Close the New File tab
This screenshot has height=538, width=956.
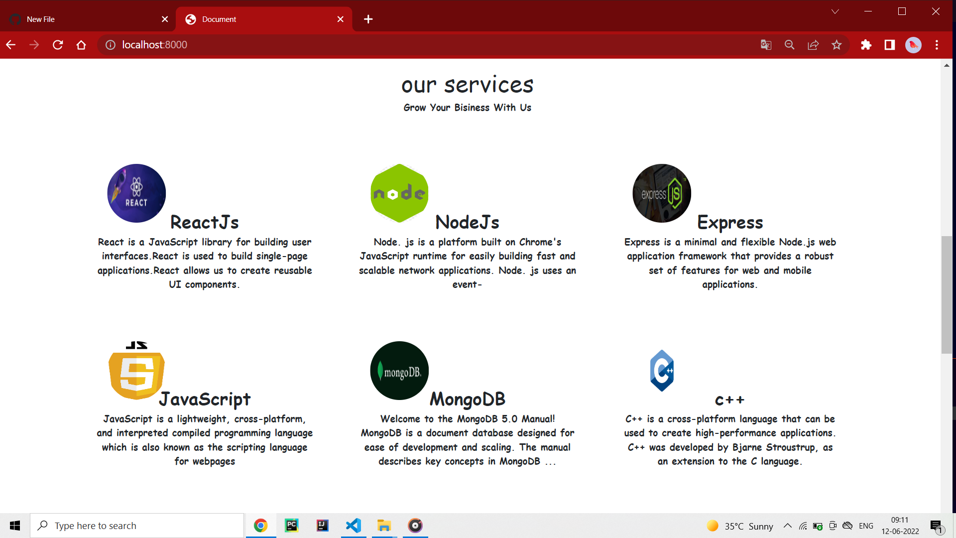pos(165,19)
